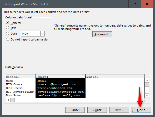Click the Finish button
The height and width of the screenshot is (117, 155).
tap(141, 110)
